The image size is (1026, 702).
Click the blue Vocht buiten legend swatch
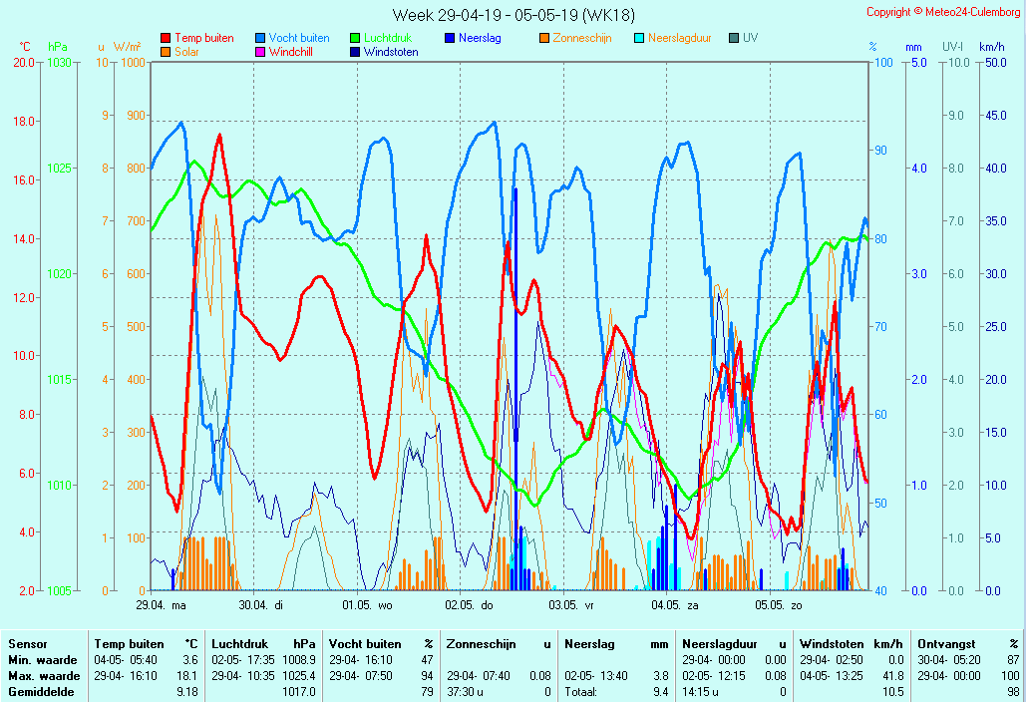pos(260,39)
